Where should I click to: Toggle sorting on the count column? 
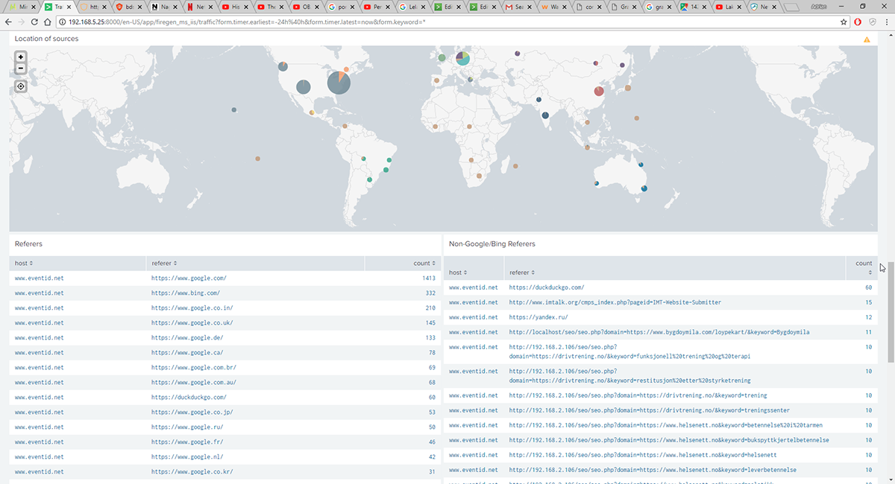click(425, 263)
